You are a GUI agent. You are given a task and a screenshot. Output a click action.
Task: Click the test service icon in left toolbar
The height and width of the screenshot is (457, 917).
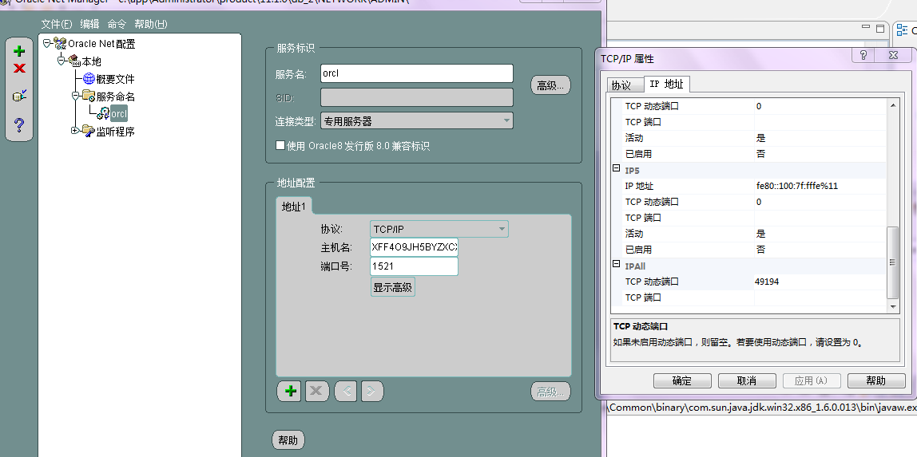[19, 96]
